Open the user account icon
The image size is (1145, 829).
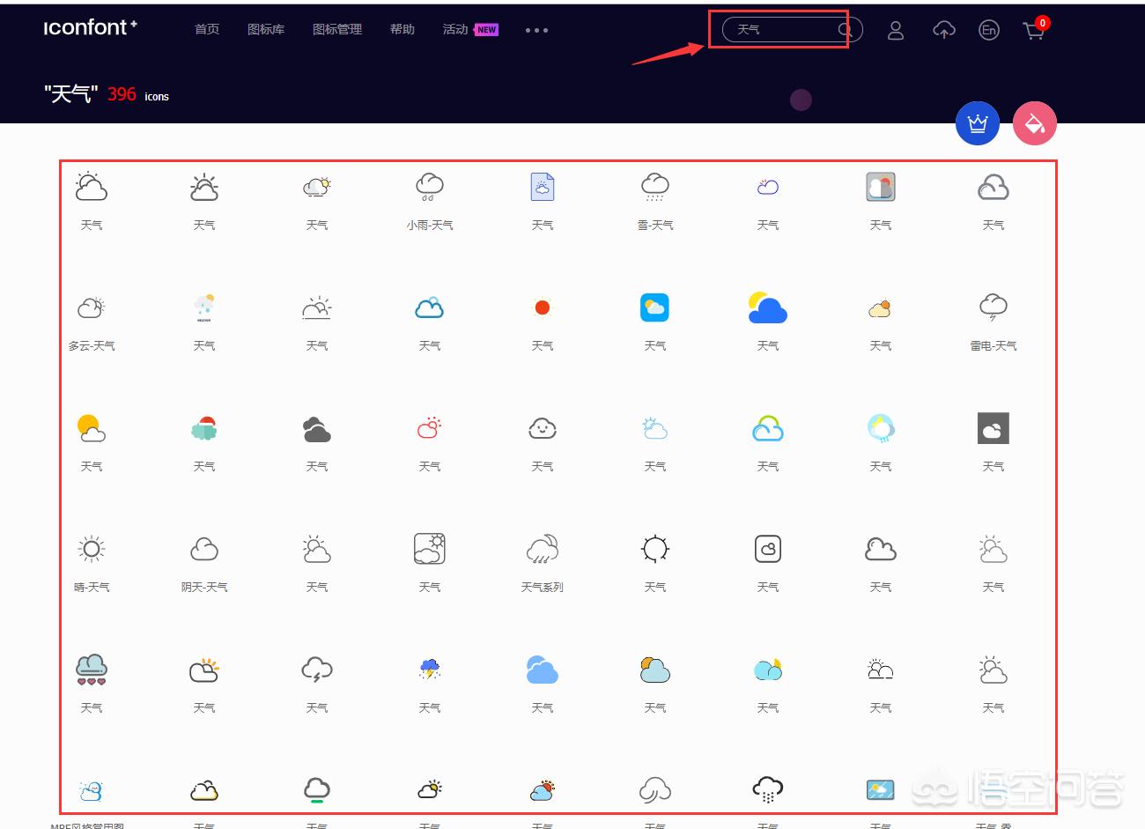[896, 30]
